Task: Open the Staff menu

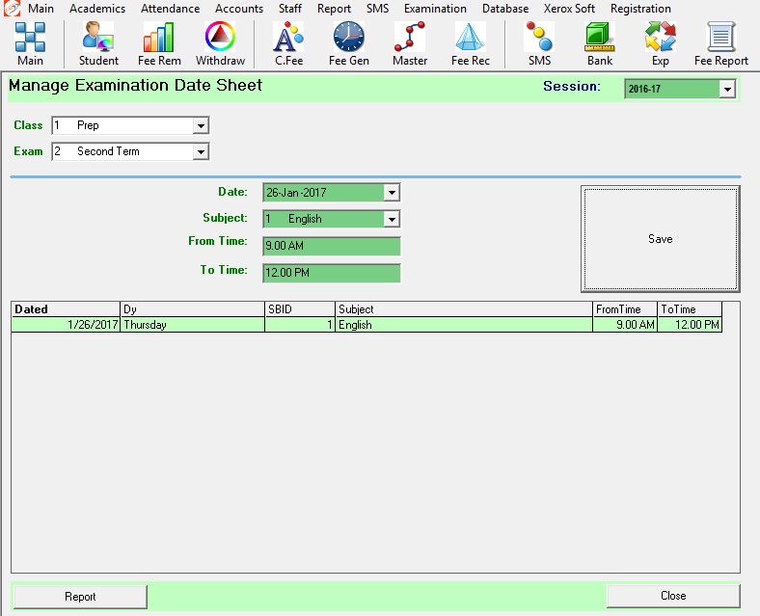Action: pos(290,9)
